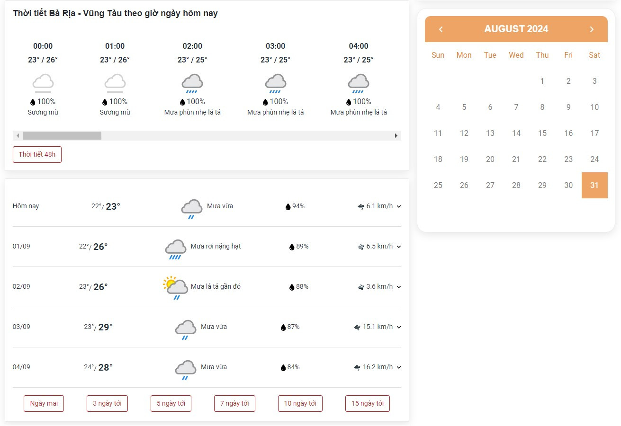The image size is (621, 426).
Task: Open the 3 ngày tới forecast
Action: (107, 403)
